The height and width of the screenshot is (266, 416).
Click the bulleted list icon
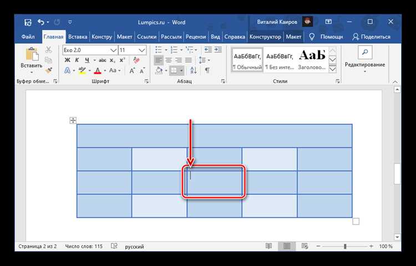(x=159, y=49)
